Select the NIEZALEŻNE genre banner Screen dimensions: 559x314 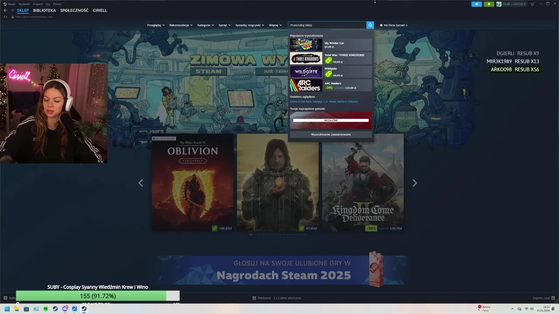pos(331,120)
